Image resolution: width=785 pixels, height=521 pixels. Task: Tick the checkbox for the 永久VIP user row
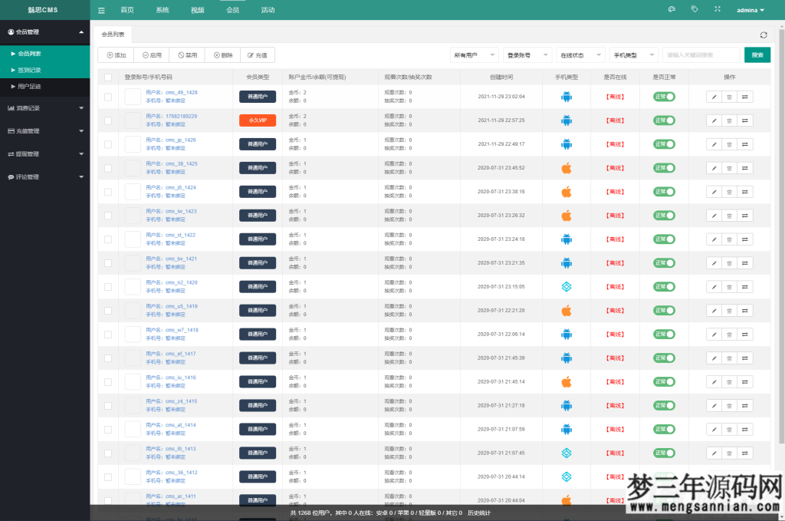pos(107,120)
